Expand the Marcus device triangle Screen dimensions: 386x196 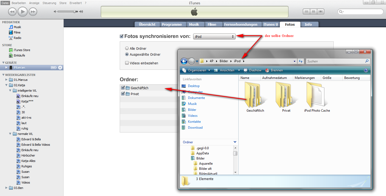pos(7,68)
